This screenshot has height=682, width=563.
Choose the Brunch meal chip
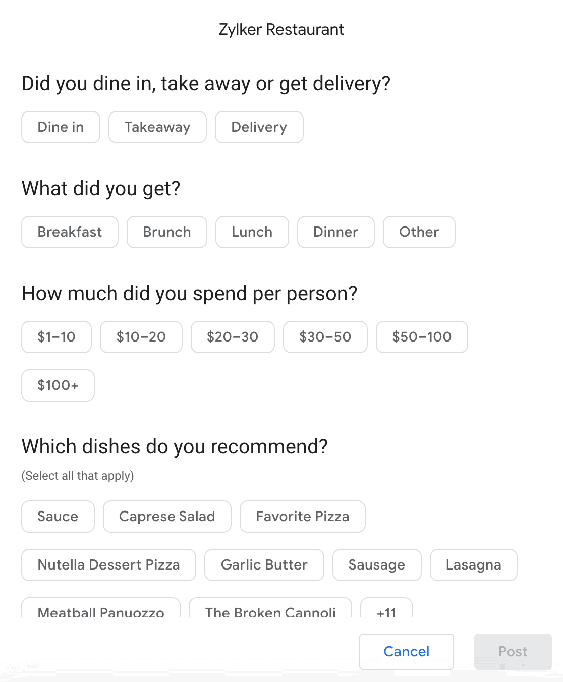[167, 232]
